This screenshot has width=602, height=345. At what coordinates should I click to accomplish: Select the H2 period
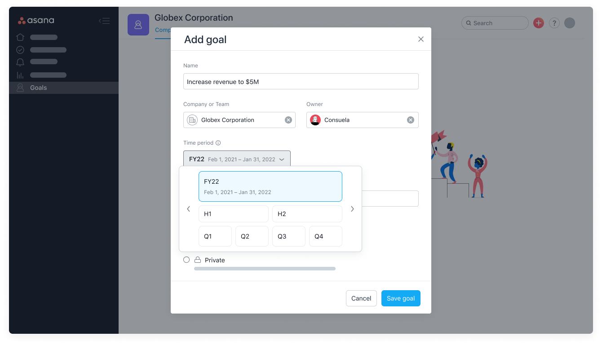307,214
